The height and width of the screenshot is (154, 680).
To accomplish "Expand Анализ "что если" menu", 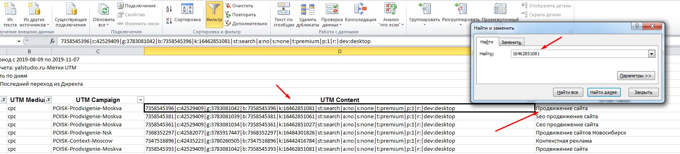I will [x=391, y=15].
